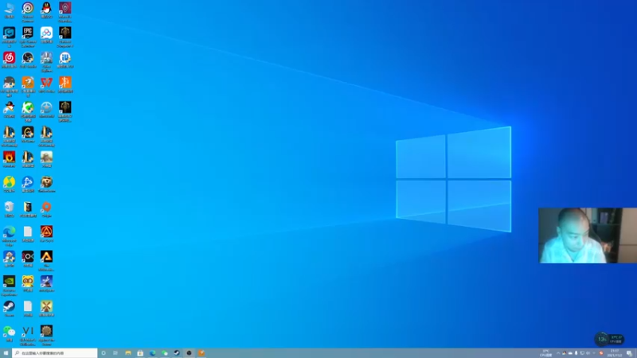
Task: Expand the hidden system tray icons
Action: click(558, 353)
